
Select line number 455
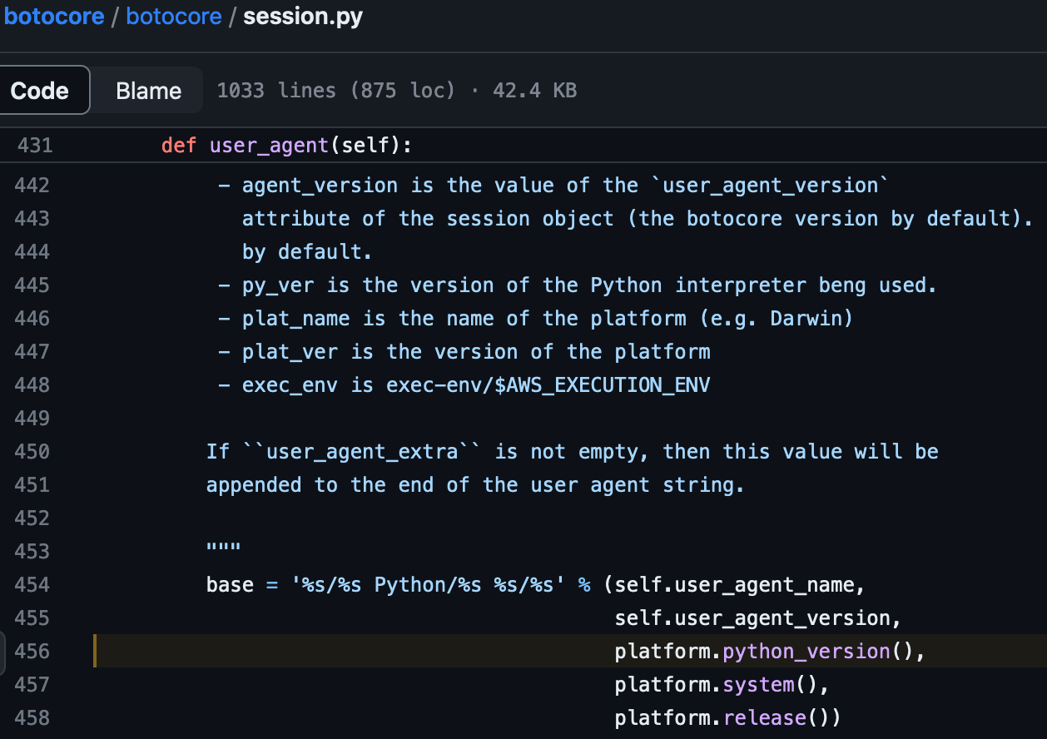(32, 617)
